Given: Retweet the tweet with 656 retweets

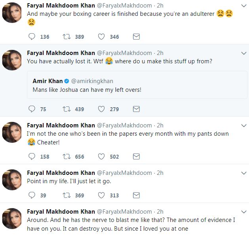Looking at the screenshot, I should tap(67, 157).
